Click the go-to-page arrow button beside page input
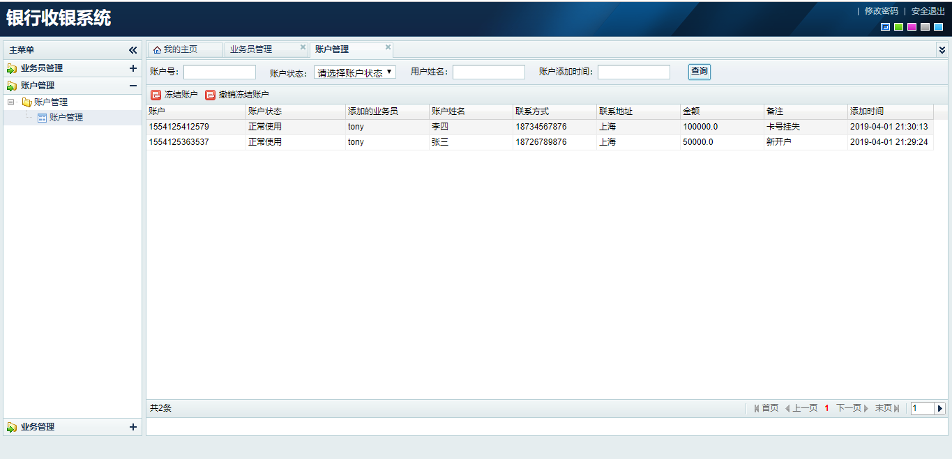The image size is (952, 459). (x=940, y=408)
